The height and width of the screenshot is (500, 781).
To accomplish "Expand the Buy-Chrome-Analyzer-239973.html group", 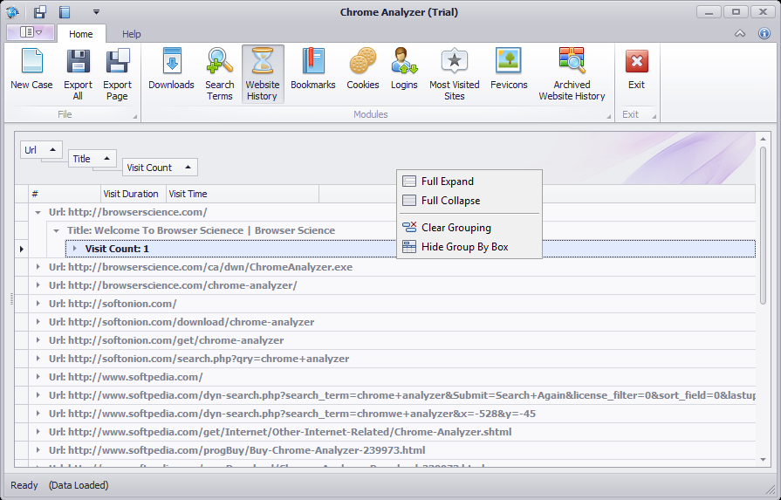I will [38, 450].
